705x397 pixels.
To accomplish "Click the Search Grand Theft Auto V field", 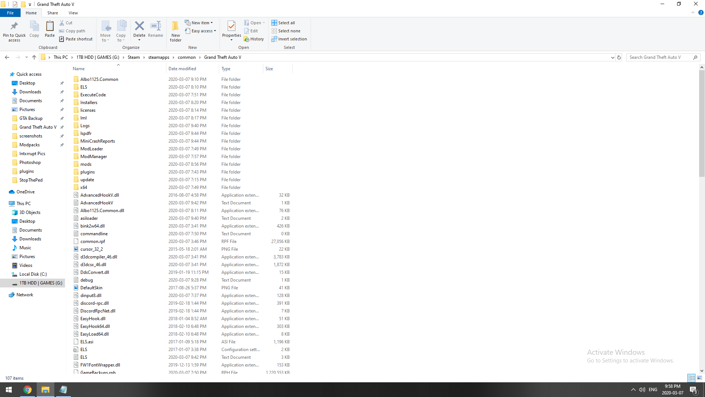I will (x=659, y=57).
